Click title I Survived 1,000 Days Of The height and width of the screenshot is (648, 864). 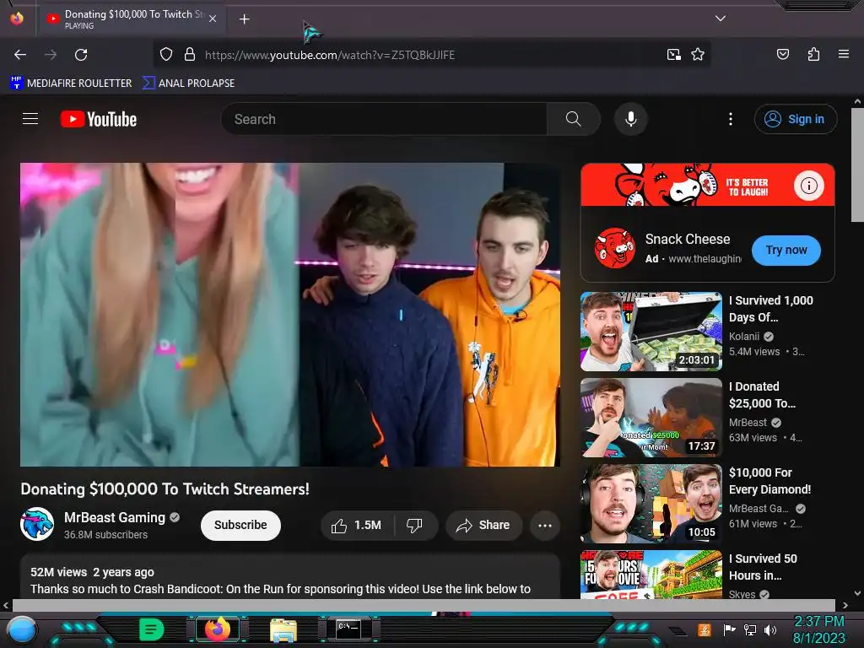771,309
